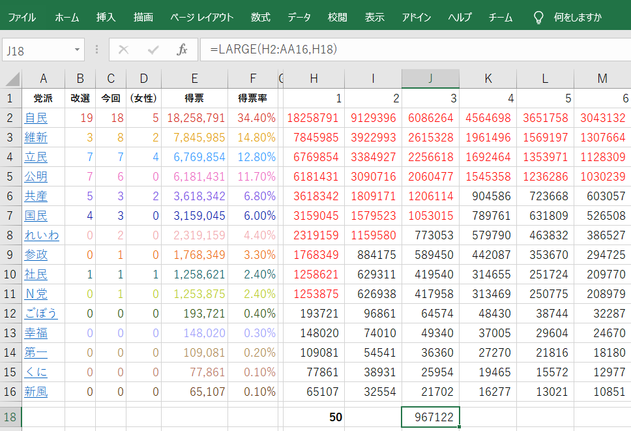The image size is (631, 431).
Task: Click the 得票率 header cell
Action: pos(252,98)
